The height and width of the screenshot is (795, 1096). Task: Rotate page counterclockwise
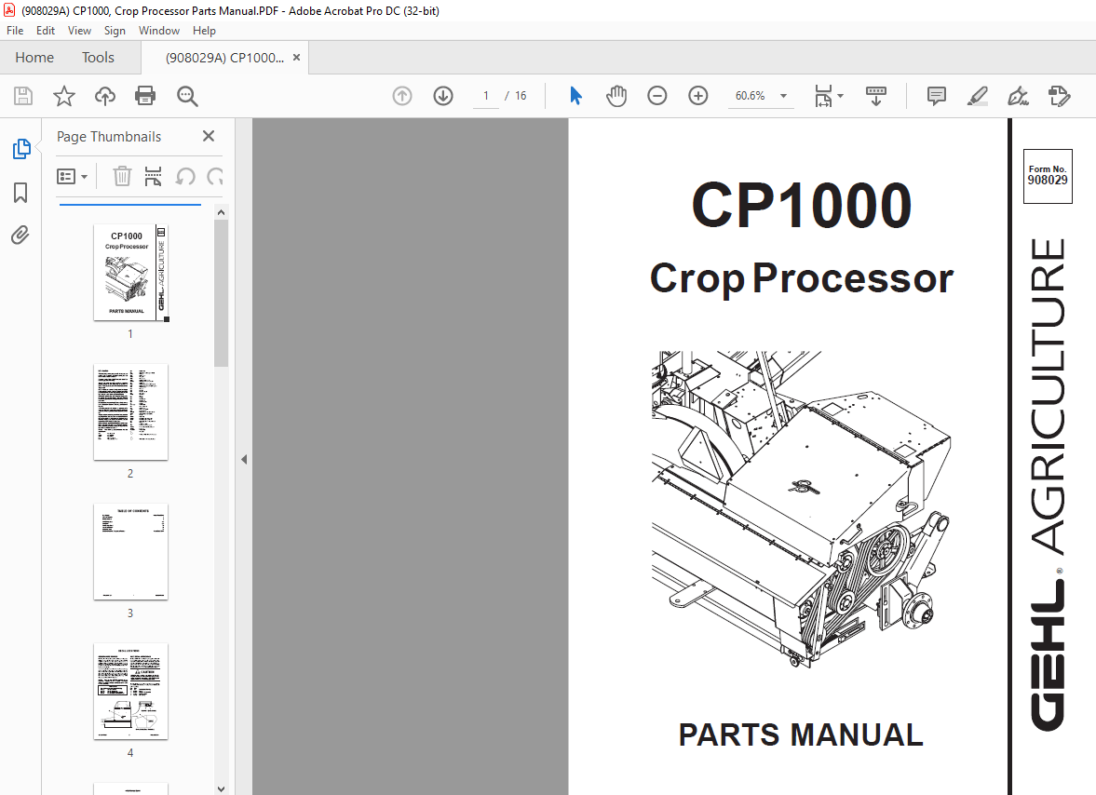click(185, 176)
